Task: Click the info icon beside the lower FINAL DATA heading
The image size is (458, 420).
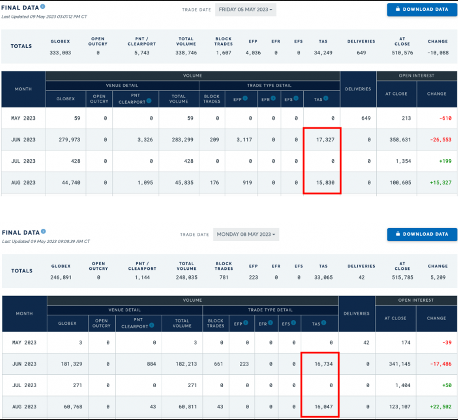Action: [x=43, y=231]
